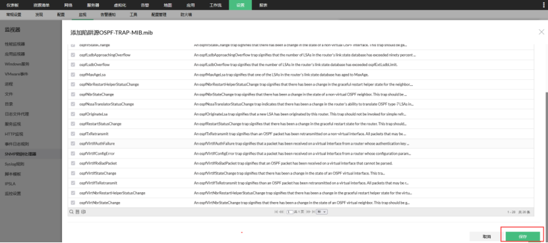Switch to the 配置 sub-tab

click(61, 15)
